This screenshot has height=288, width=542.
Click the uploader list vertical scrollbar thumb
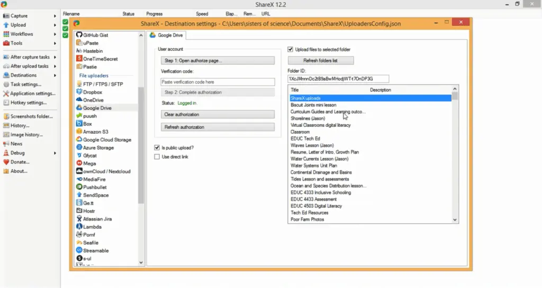click(141, 145)
